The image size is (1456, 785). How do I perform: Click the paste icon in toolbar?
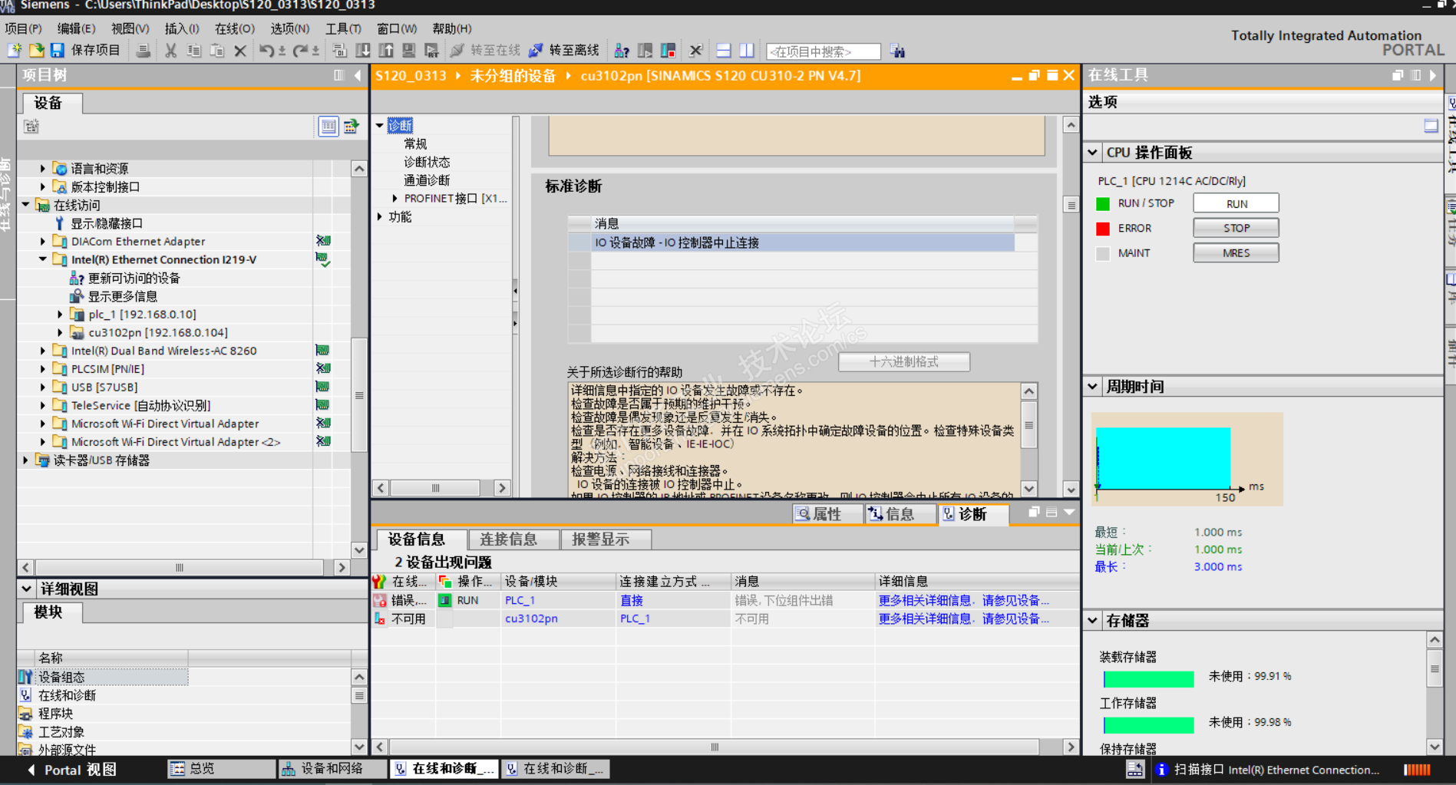[217, 51]
